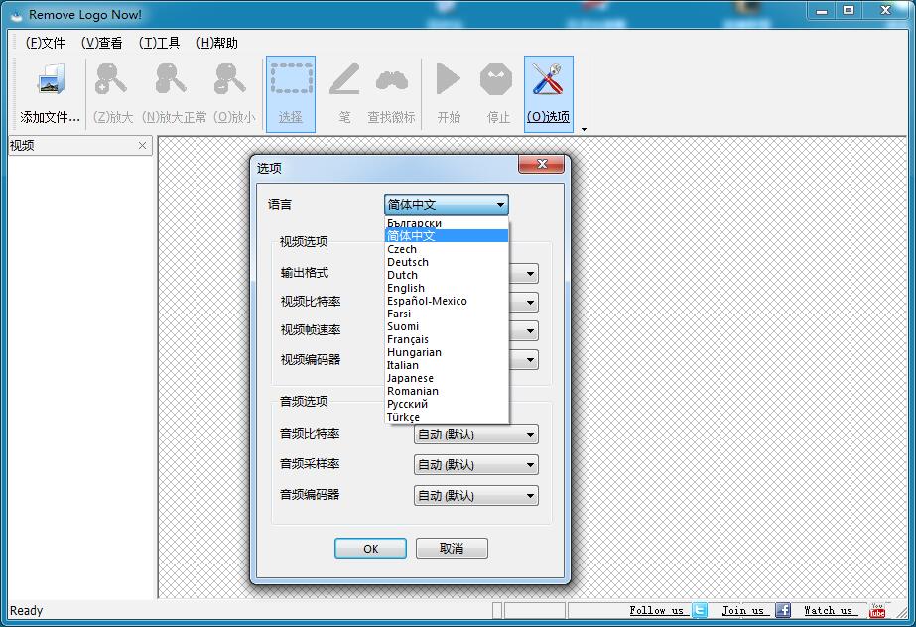Open the (T)工具 menu
This screenshot has width=916, height=627.
click(x=160, y=43)
